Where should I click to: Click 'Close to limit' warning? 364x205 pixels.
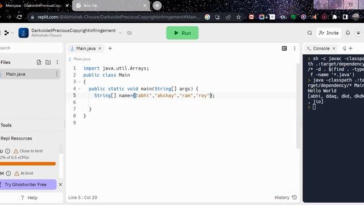[28, 151]
